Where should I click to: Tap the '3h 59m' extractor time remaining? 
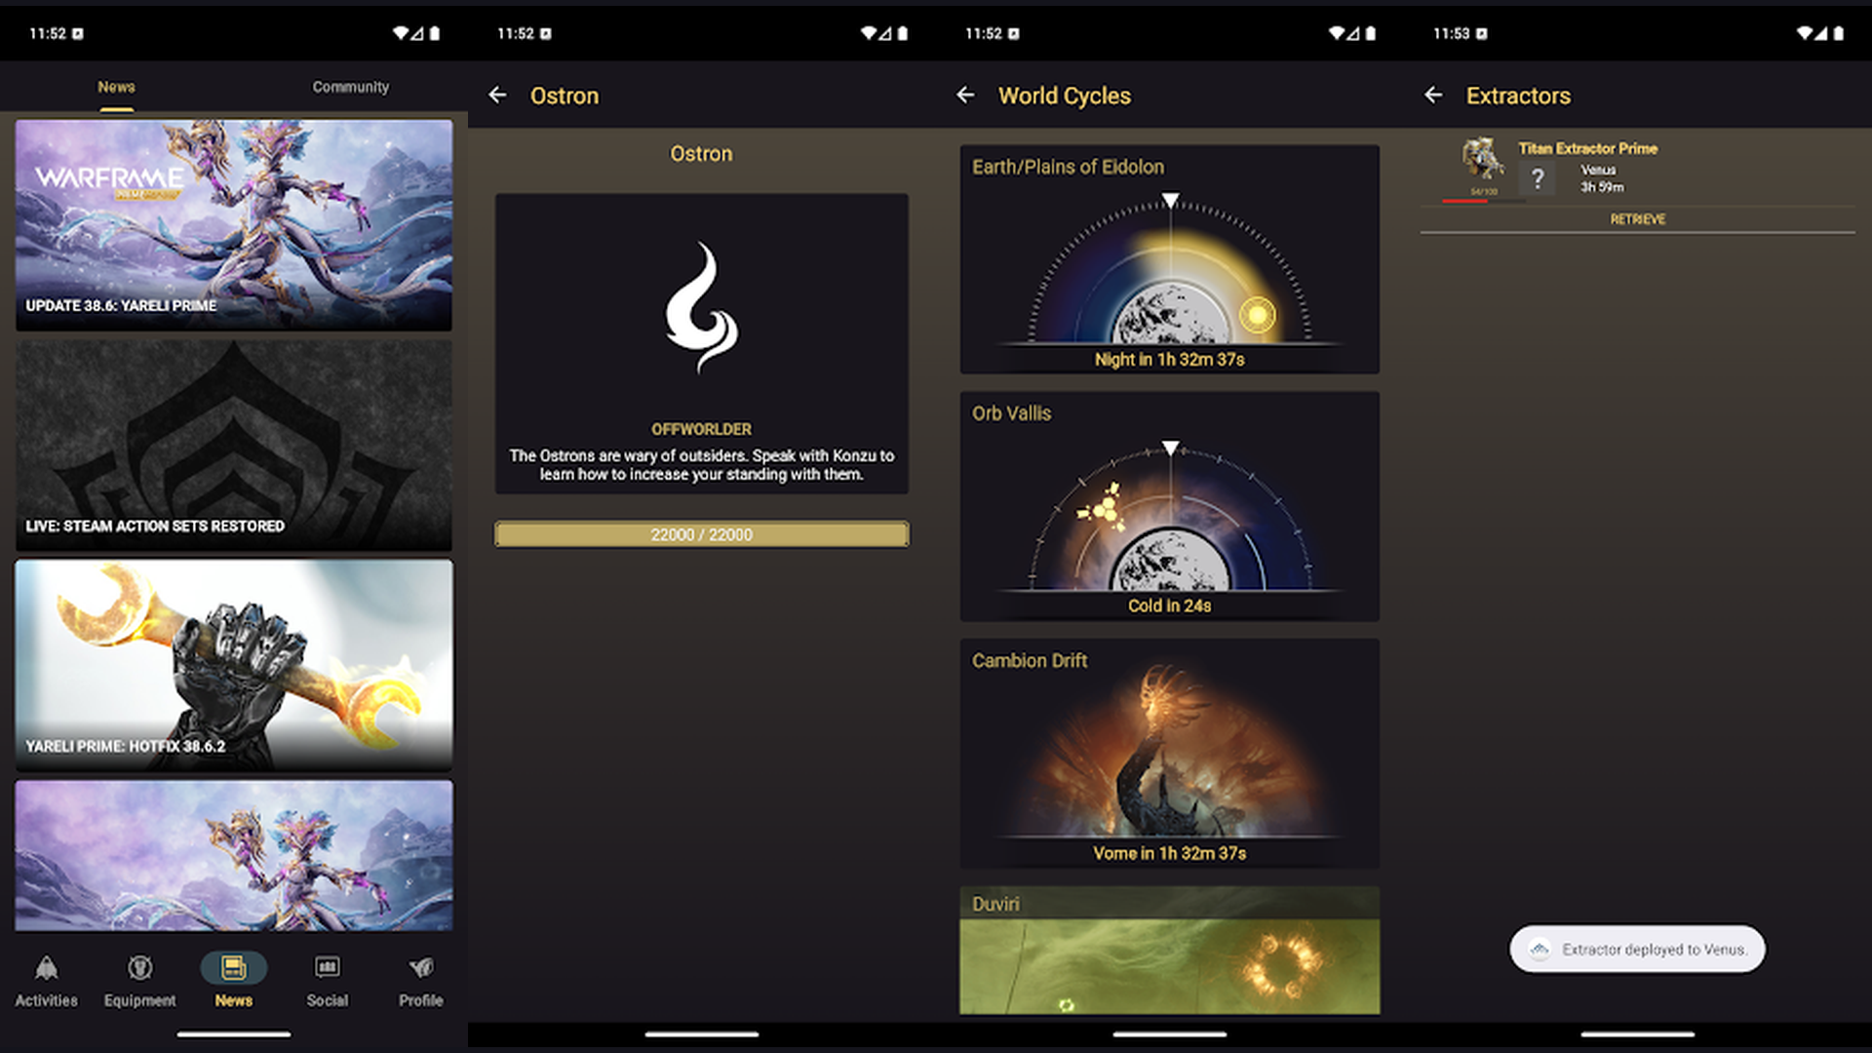[x=1602, y=187]
